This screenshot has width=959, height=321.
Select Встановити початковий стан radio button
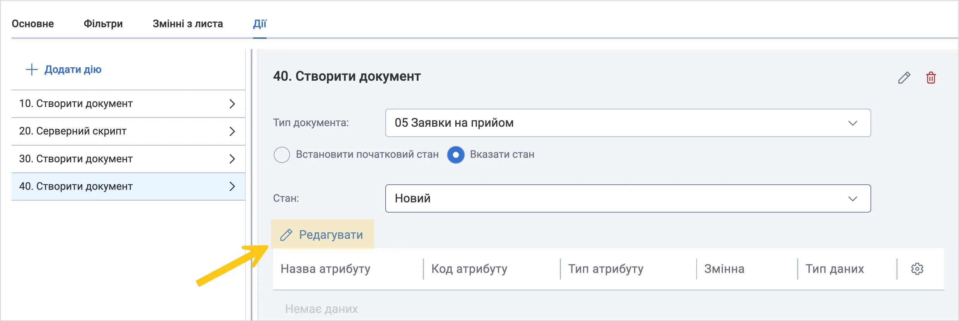(282, 155)
